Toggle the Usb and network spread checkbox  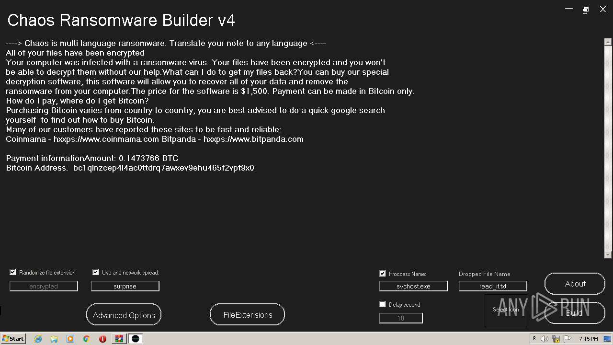[96, 272]
